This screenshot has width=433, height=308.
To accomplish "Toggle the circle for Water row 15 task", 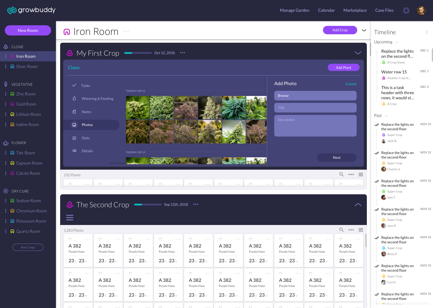I will coord(377,72).
